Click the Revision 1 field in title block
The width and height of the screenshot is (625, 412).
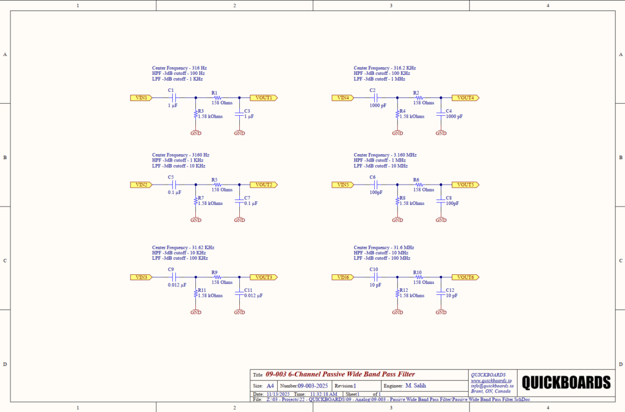[345, 385]
